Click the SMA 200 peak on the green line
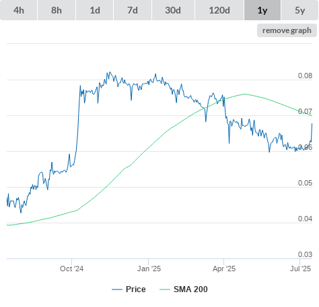 click(x=244, y=94)
